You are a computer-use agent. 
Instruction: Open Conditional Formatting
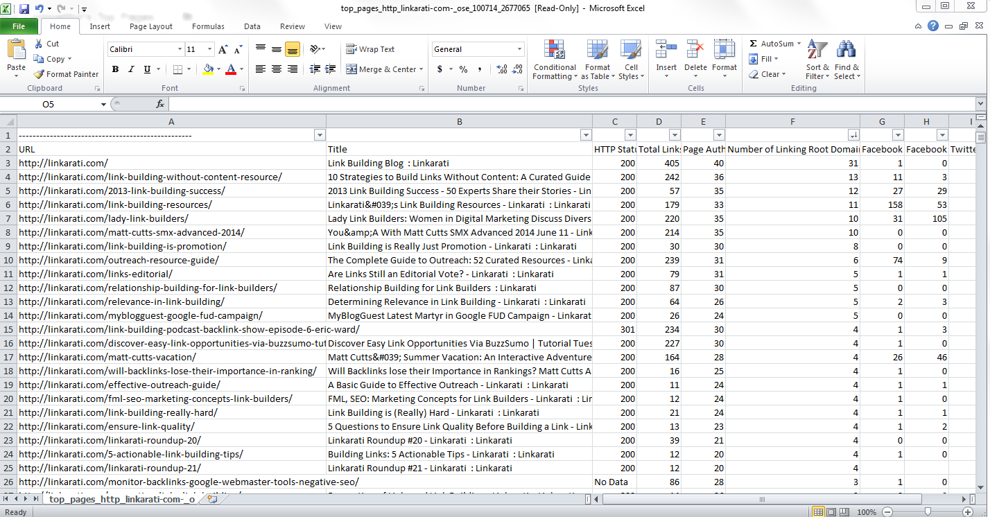pyautogui.click(x=555, y=60)
